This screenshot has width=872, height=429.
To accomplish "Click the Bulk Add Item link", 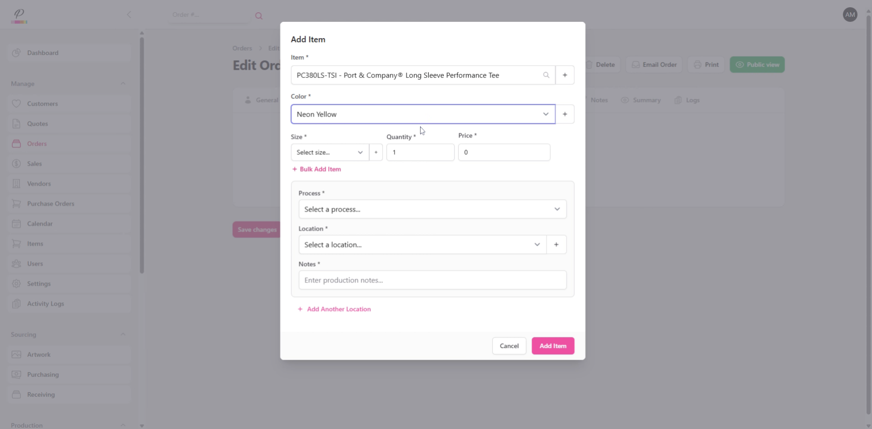I will [x=317, y=169].
